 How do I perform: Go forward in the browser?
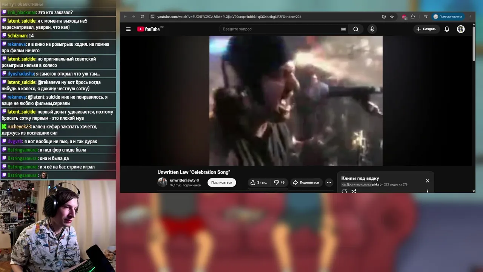point(134,17)
